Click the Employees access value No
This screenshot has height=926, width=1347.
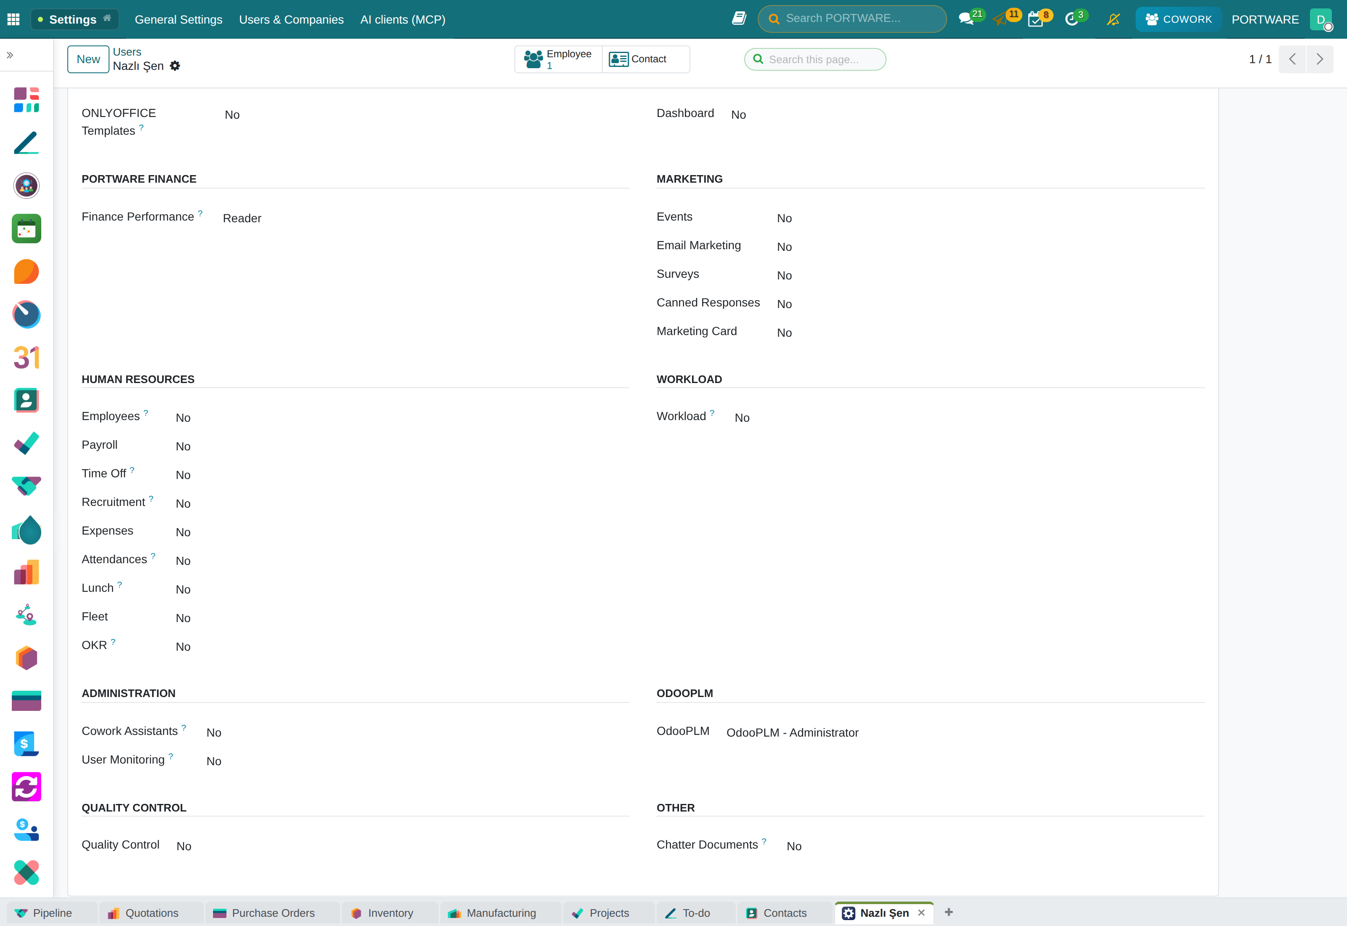click(x=183, y=418)
